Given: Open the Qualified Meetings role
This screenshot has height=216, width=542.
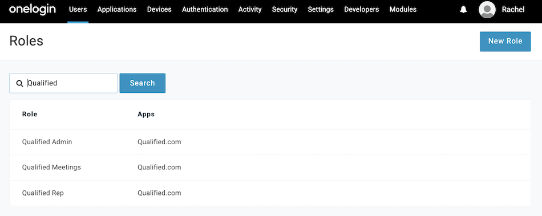Looking at the screenshot, I should point(51,168).
